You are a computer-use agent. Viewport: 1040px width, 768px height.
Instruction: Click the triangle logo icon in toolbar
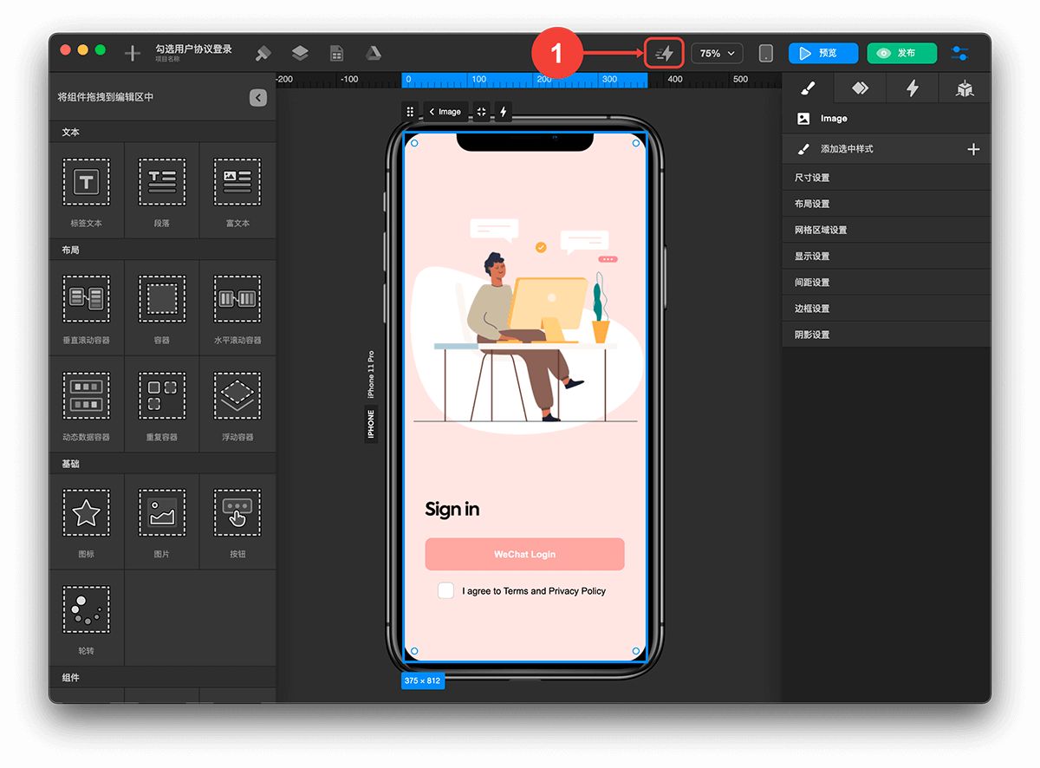373,54
